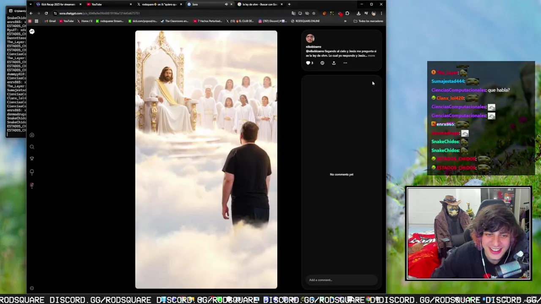The height and width of the screenshot is (304, 541).
Task: Share the Sora post
Action: 333,63
